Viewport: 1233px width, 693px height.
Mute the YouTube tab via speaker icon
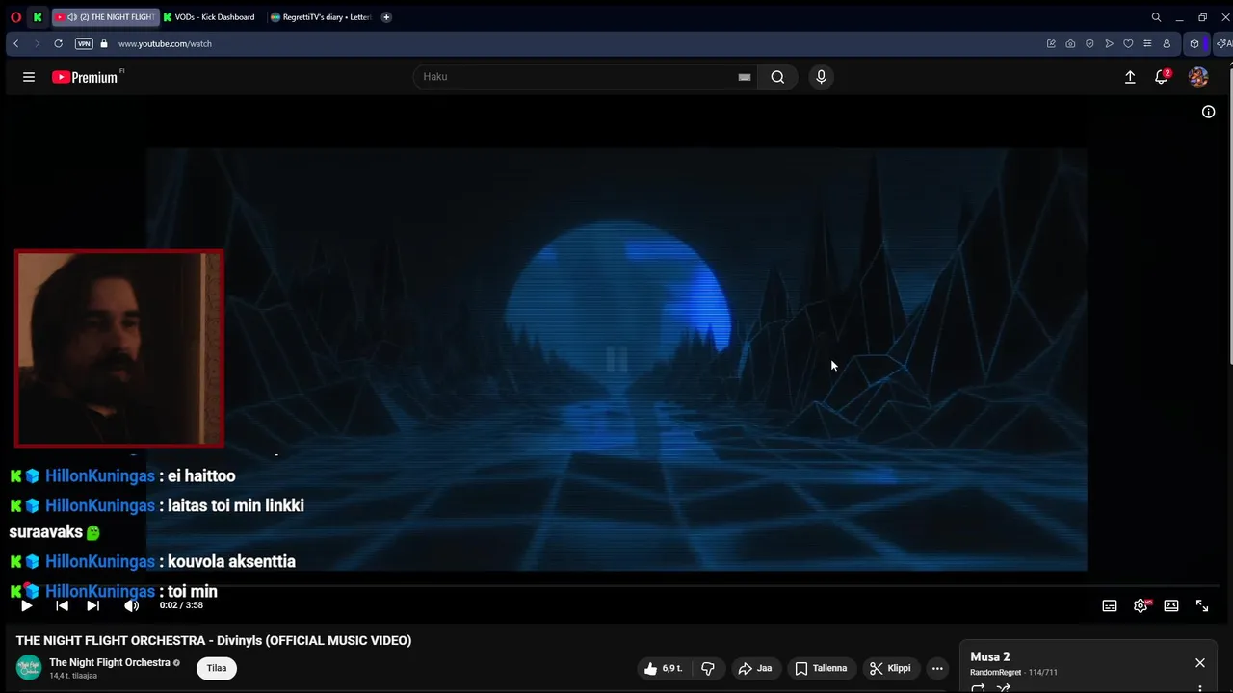click(72, 17)
